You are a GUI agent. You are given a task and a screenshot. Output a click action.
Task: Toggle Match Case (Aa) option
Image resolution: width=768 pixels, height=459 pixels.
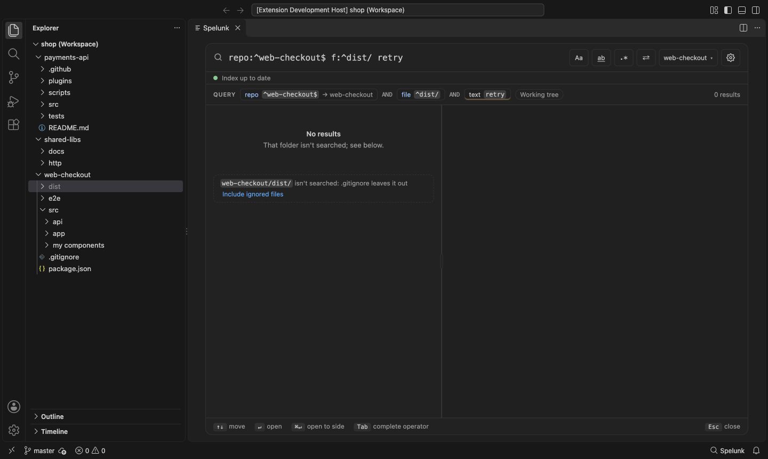[x=579, y=58]
